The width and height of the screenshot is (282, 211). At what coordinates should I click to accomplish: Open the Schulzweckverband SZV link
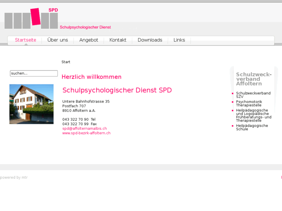[x=253, y=95]
